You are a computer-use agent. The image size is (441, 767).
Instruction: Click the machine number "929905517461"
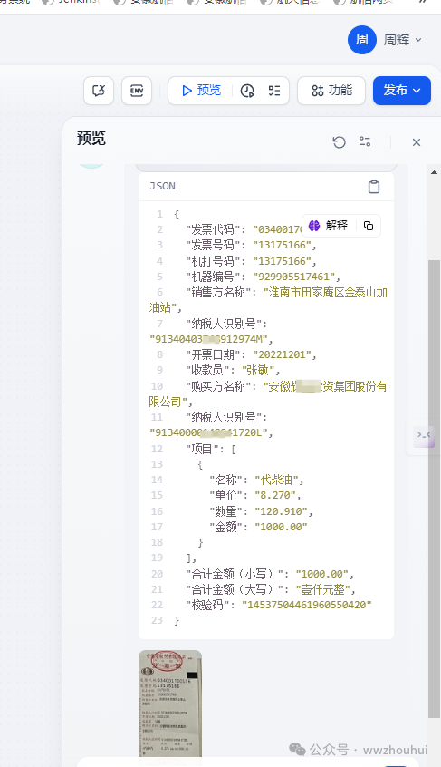tap(294, 277)
